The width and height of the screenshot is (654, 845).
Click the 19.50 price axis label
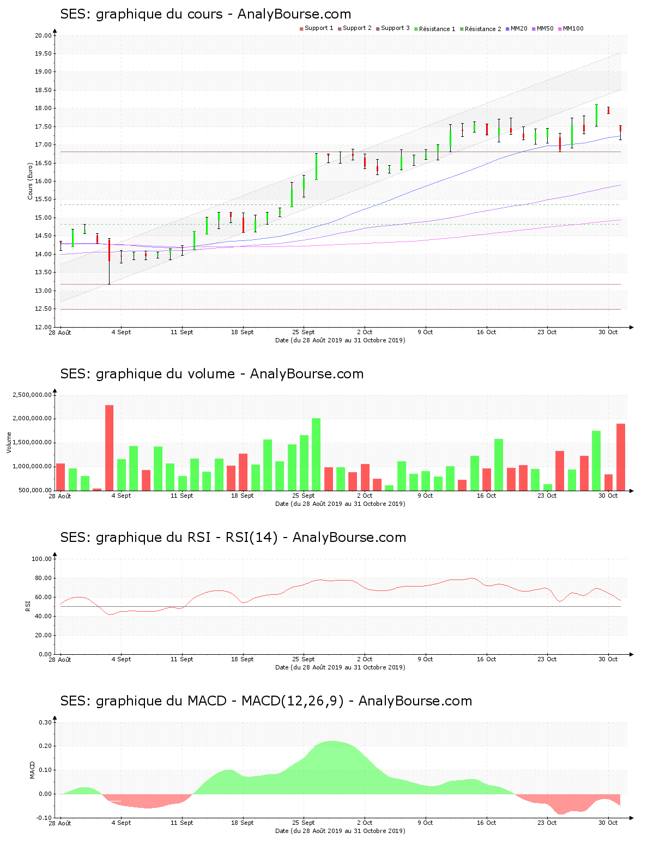(x=43, y=53)
